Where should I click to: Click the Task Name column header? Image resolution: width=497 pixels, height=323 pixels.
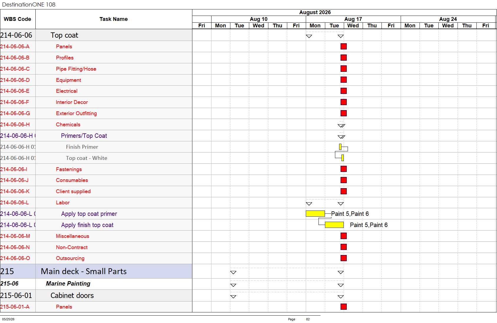[x=114, y=19]
